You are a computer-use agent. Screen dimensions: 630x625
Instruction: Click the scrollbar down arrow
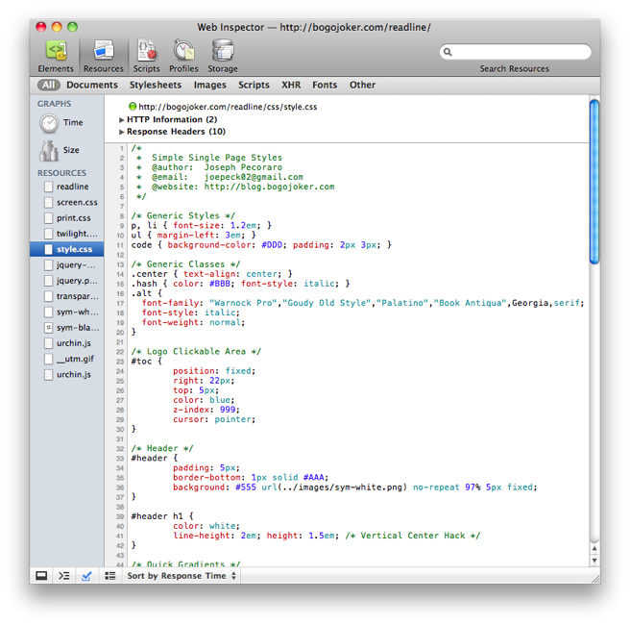[594, 560]
